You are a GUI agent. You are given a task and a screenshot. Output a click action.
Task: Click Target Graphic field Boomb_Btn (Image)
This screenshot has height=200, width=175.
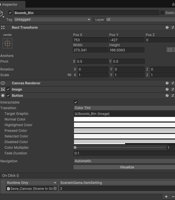(124, 114)
